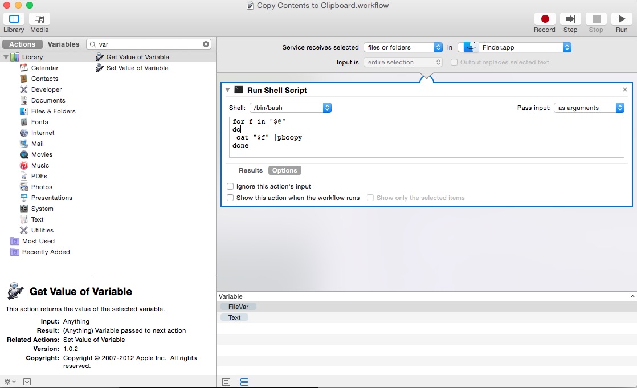Screen dimensions: 637x388
Task: Show the variables list view
Action: coord(244,382)
